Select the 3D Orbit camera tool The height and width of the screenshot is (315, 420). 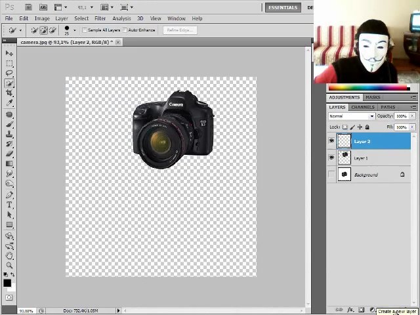click(9, 246)
